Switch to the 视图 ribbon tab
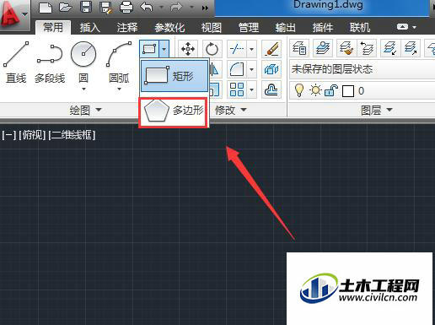Screen dimensions: 435x325 [212, 28]
